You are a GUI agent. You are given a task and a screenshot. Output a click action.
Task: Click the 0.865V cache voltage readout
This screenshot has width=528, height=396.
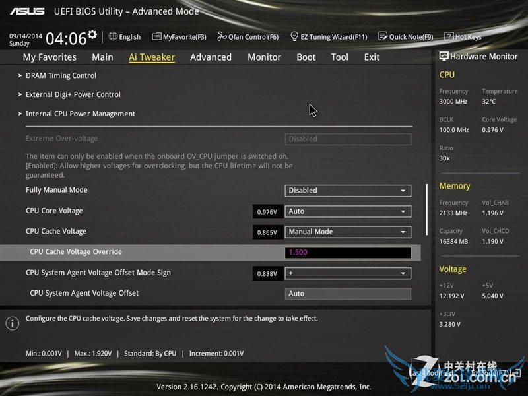pyautogui.click(x=267, y=232)
